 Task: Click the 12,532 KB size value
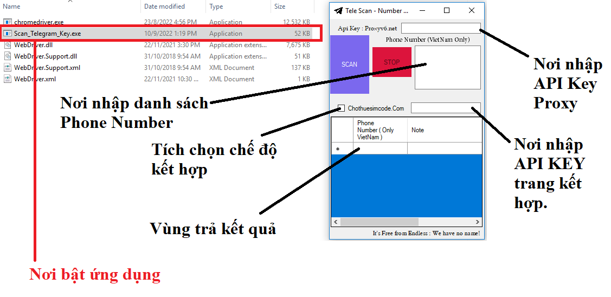click(x=296, y=22)
